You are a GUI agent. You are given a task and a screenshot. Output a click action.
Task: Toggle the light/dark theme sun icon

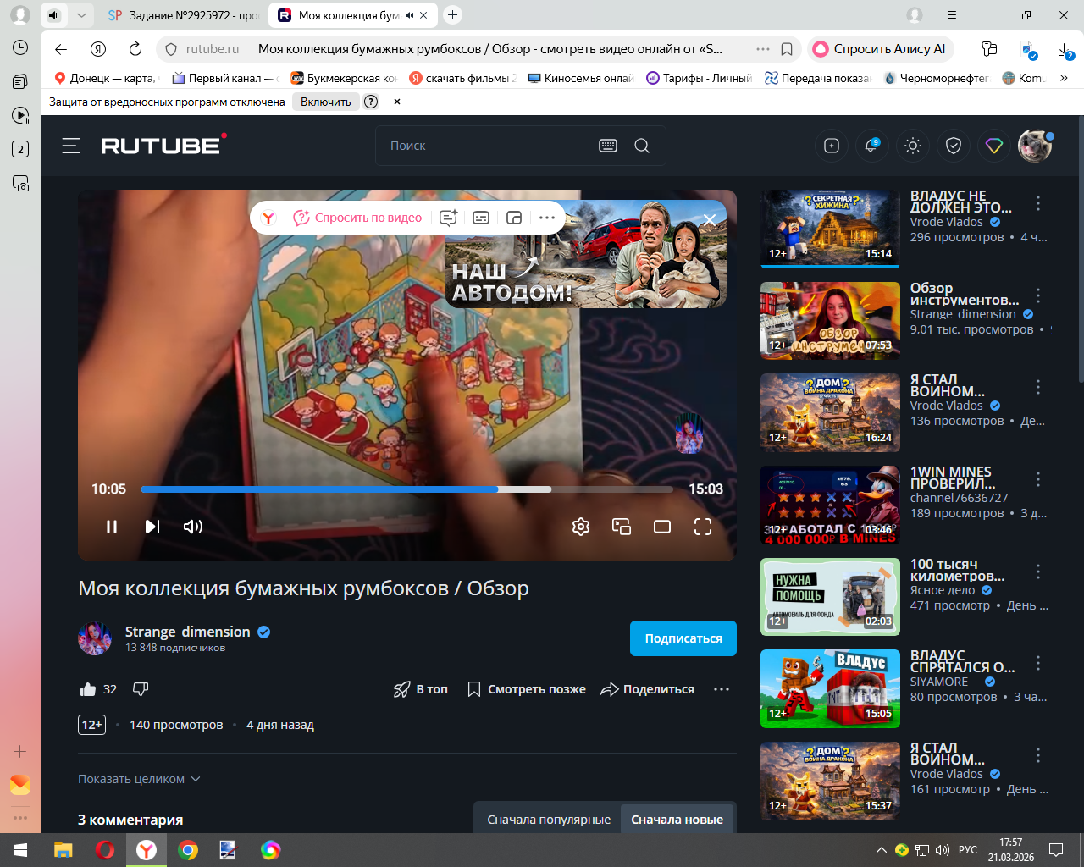[913, 146]
